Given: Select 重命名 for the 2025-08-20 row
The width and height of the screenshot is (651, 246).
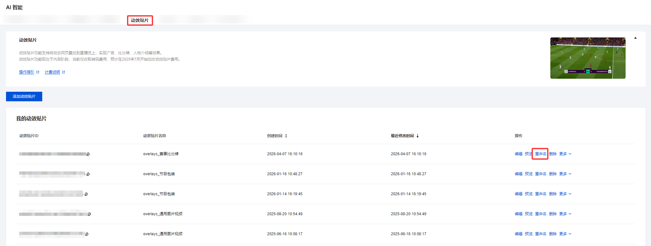Looking at the screenshot, I should (x=541, y=214).
